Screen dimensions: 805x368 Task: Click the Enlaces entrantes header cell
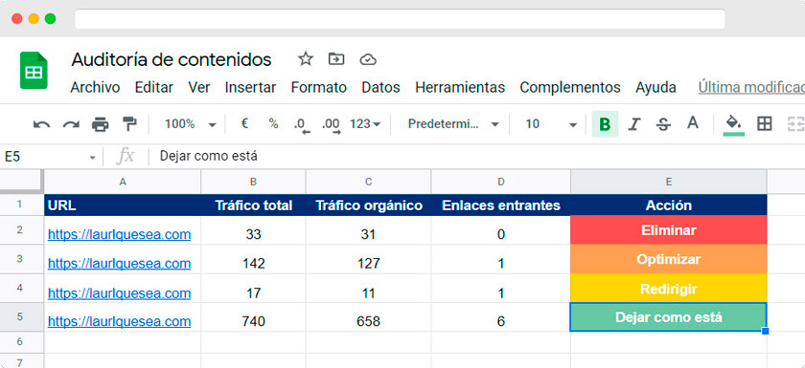501,206
